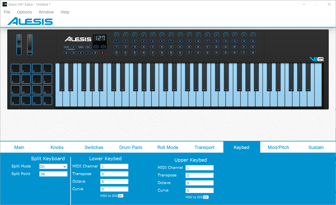Switch to the Switches tab
Viewport: 336px width, 205px height.
[x=94, y=147]
